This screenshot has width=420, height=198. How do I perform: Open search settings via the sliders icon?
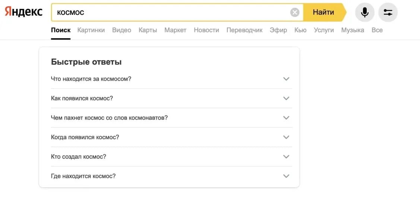pos(388,13)
